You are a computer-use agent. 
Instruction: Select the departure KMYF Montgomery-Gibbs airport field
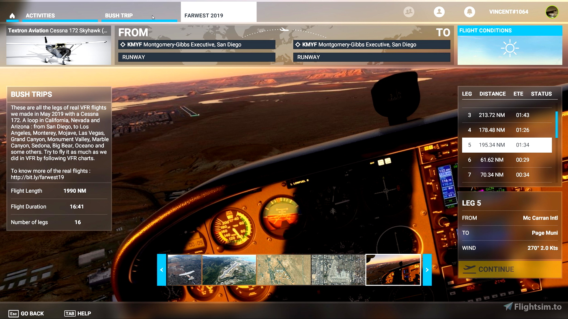[197, 45]
